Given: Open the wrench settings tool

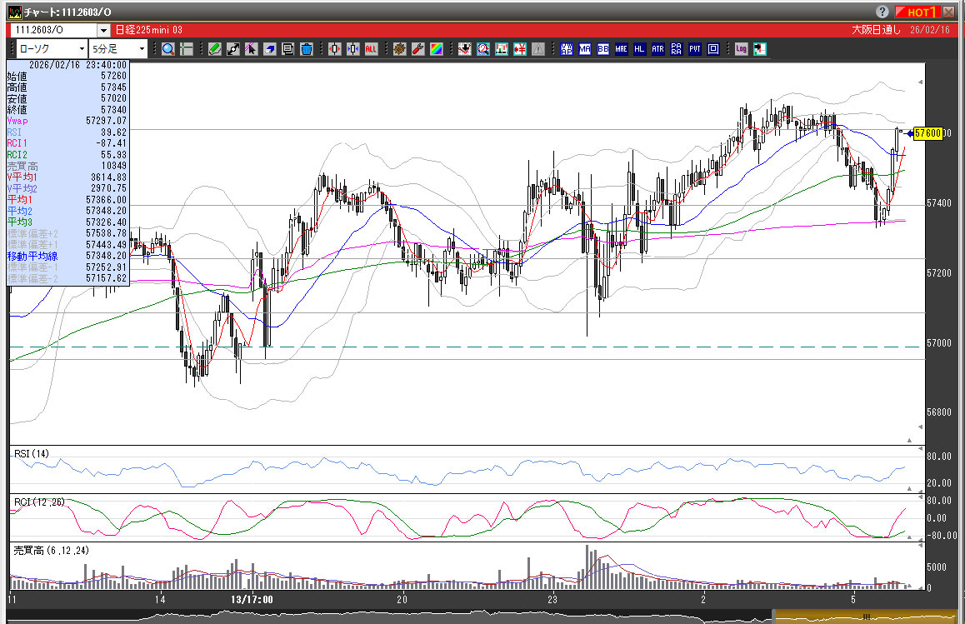Looking at the screenshot, I should tap(418, 49).
